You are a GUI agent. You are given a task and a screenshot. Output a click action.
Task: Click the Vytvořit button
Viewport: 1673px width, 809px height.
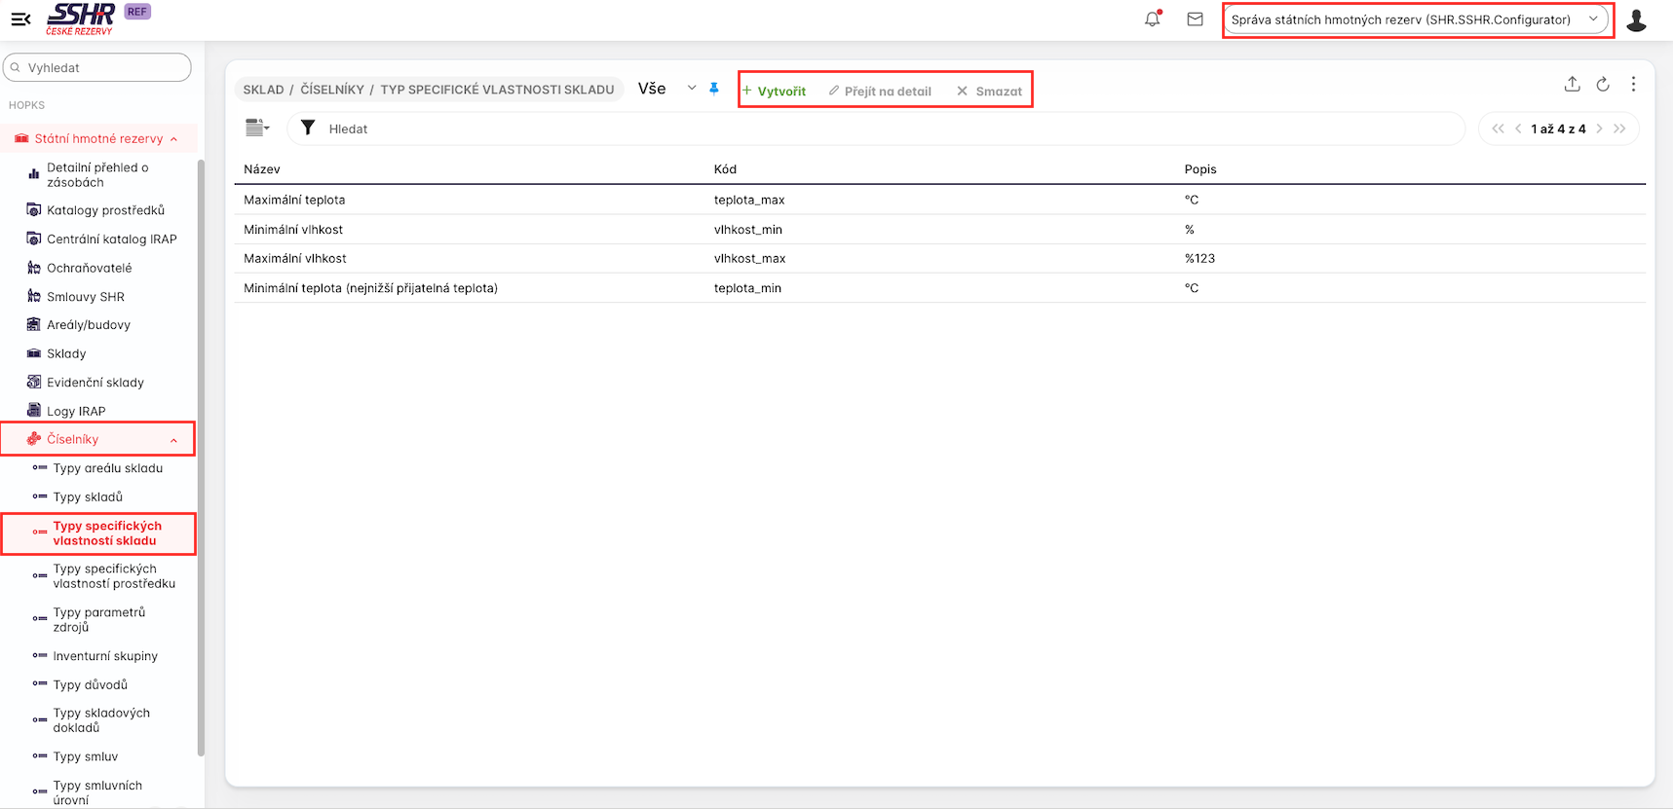775,91
